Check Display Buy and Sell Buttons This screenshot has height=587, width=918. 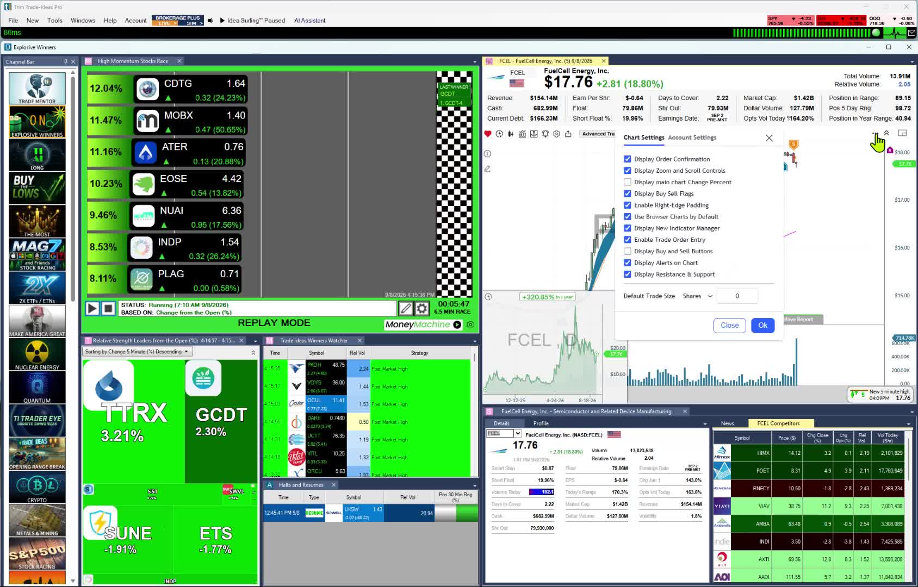(628, 251)
